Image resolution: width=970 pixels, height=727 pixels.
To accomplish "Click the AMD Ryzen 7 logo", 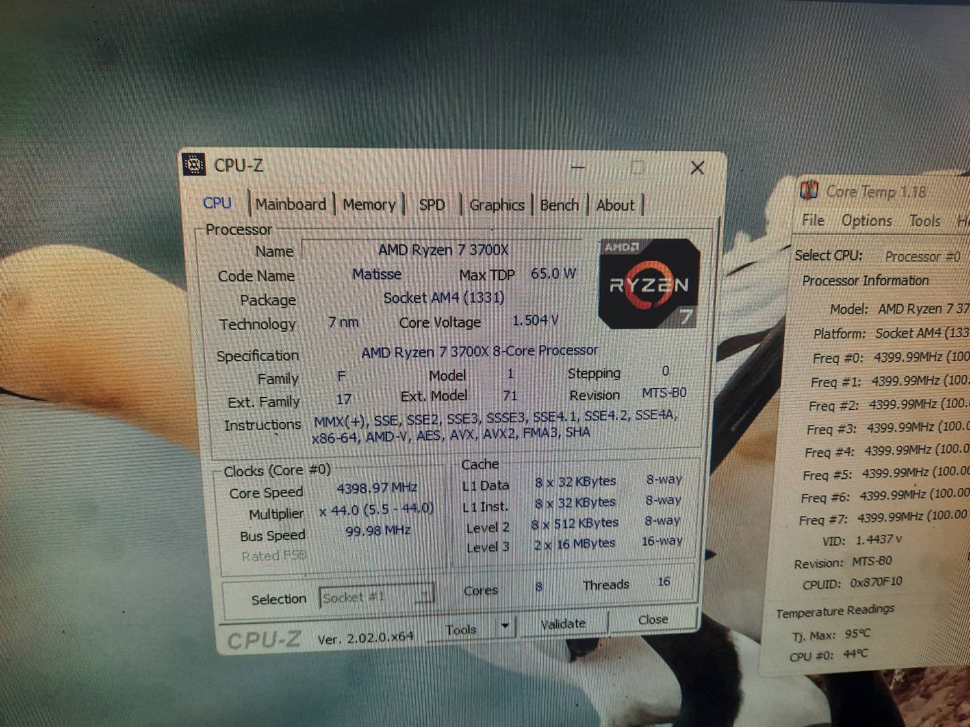I will (x=649, y=284).
